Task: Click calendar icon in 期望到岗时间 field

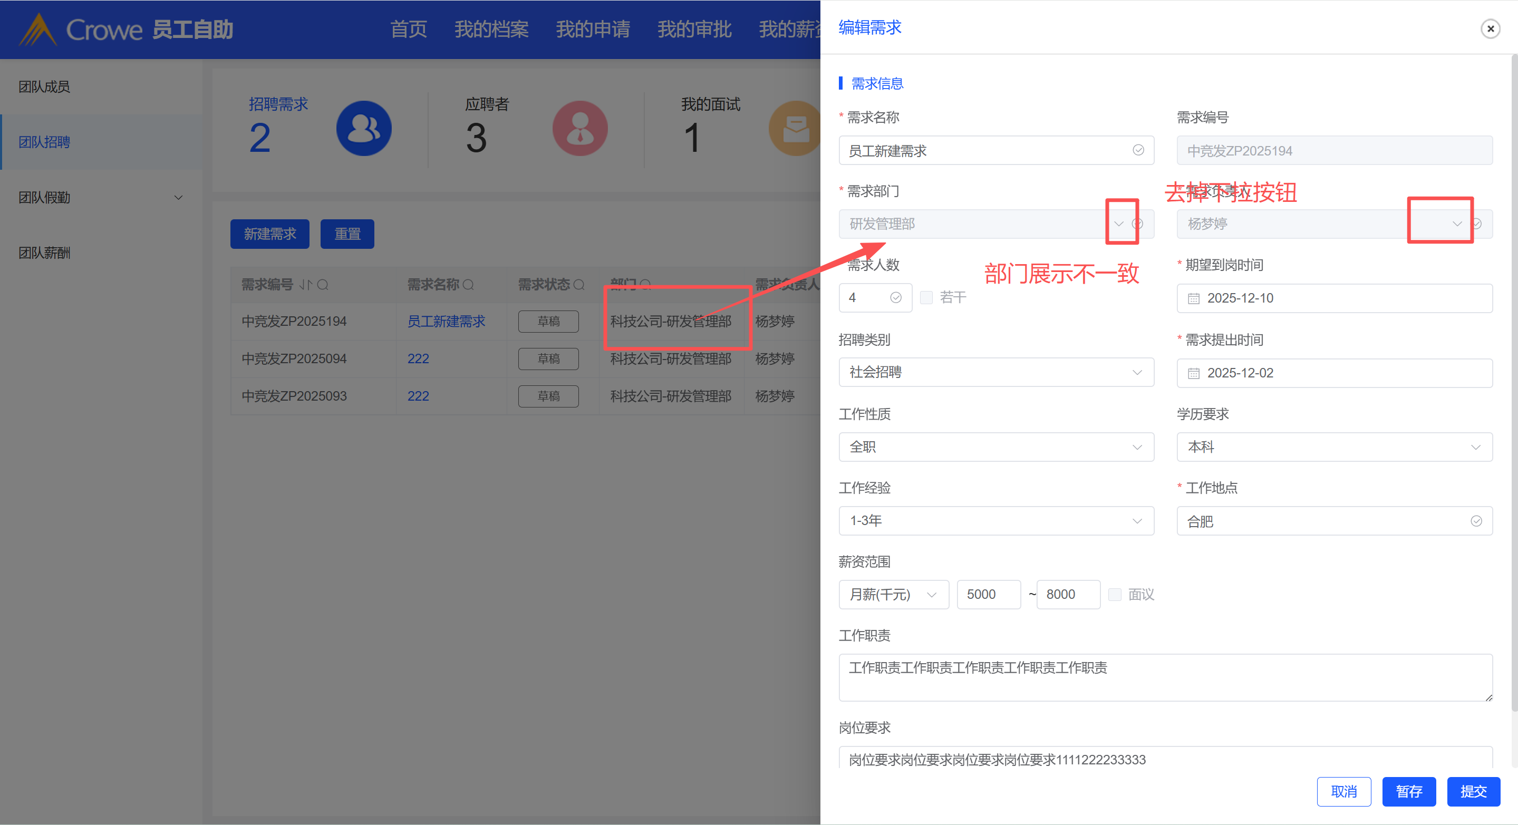Action: click(1193, 299)
